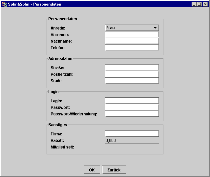This screenshot has width=210, height=177.
Task: Click the Passwort input field
Action: click(132, 107)
